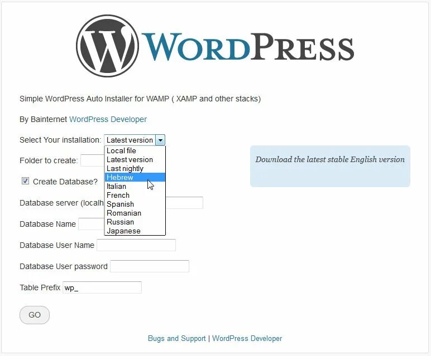Viewport: 431px width, 356px height.
Task: Open WordPress Developer link beside Bainternet
Action: [108, 119]
